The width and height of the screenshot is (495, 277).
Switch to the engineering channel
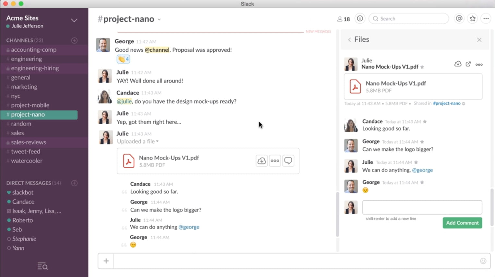[26, 59]
